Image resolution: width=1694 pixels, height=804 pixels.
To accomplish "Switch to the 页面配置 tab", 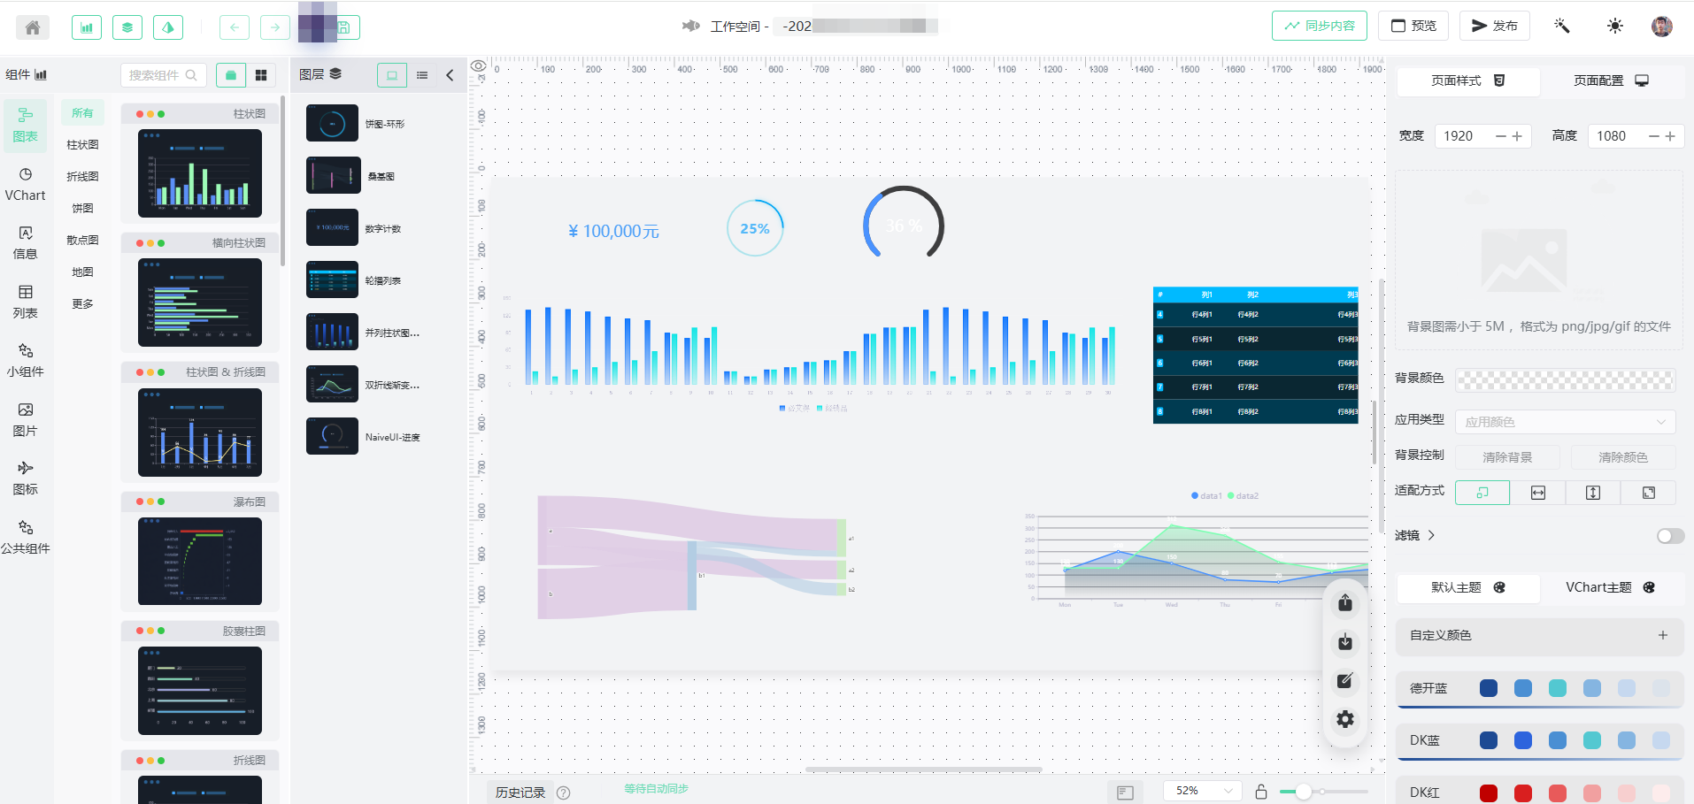I will click(x=1611, y=80).
